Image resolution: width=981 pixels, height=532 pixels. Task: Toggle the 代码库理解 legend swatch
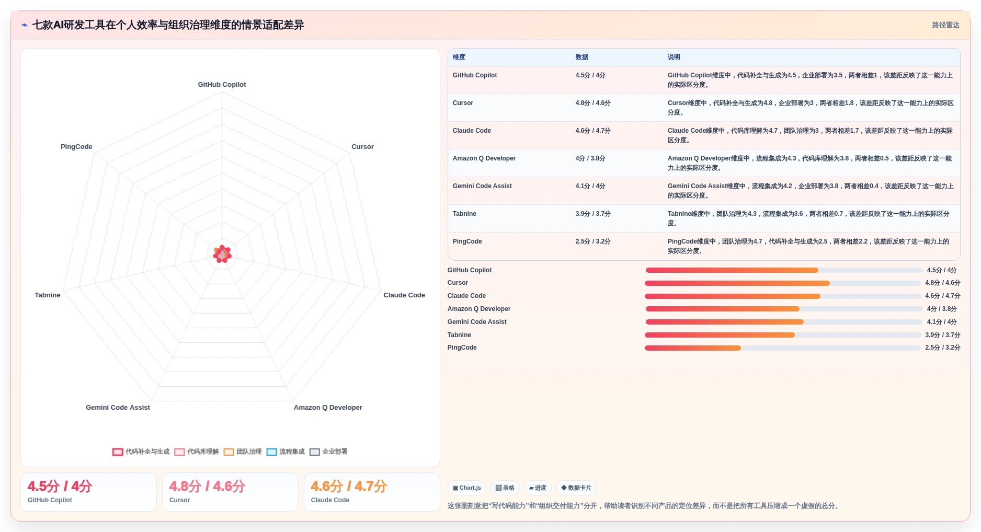pyautogui.click(x=179, y=452)
